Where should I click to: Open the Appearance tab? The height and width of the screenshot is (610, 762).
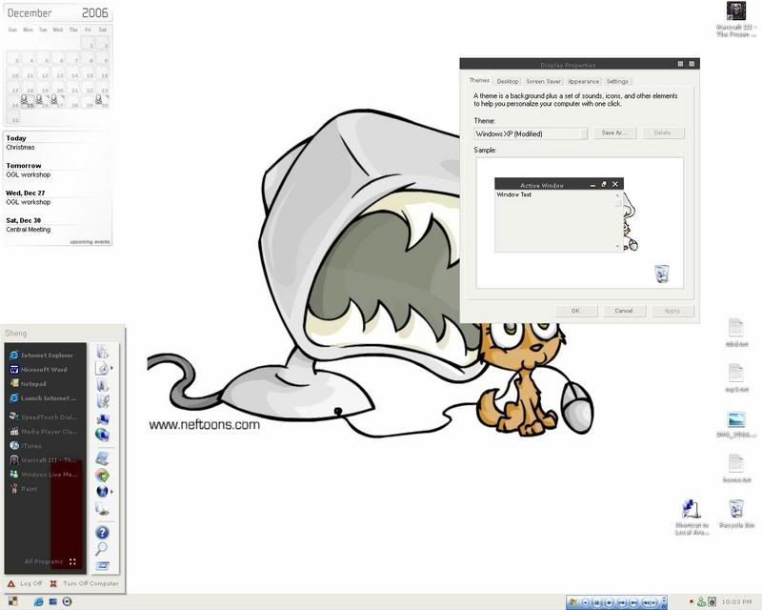click(x=583, y=81)
